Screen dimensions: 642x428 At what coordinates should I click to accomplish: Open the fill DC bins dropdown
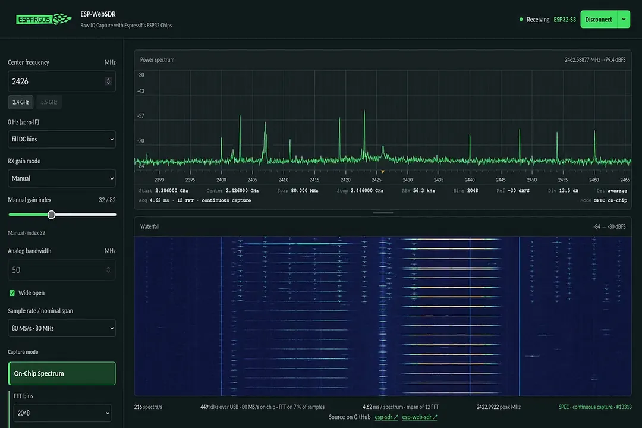[x=61, y=139]
